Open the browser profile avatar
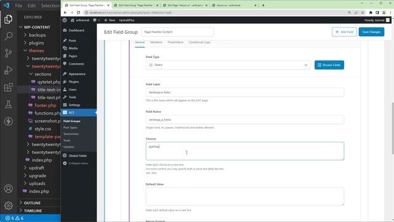The width and height of the screenshot is (394, 222). click(384, 12)
